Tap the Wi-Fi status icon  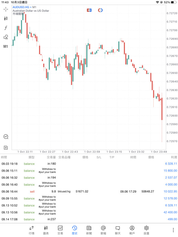[158, 2]
